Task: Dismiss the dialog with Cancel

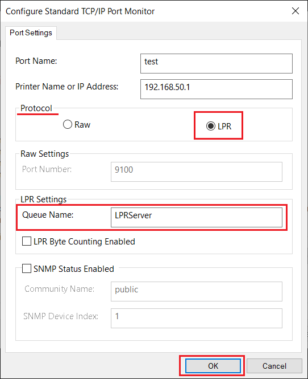Action: pyautogui.click(x=274, y=366)
